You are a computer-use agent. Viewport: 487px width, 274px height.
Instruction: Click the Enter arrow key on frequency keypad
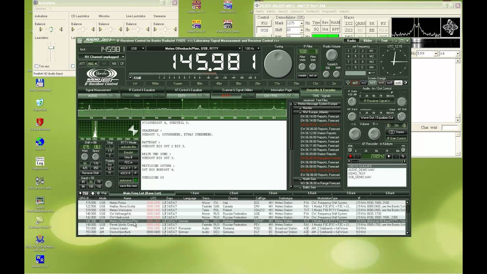[371, 73]
